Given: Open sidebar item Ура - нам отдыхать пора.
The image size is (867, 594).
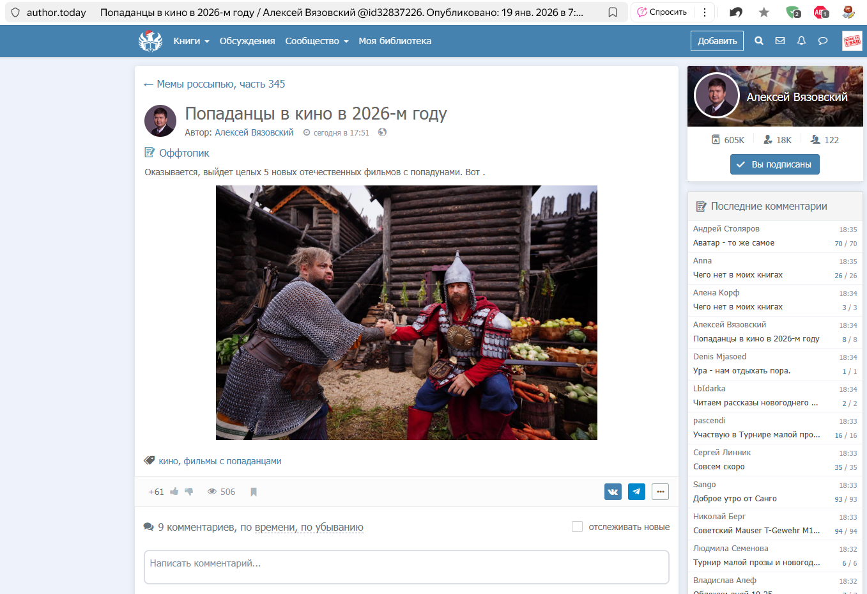Looking at the screenshot, I should click(x=742, y=371).
